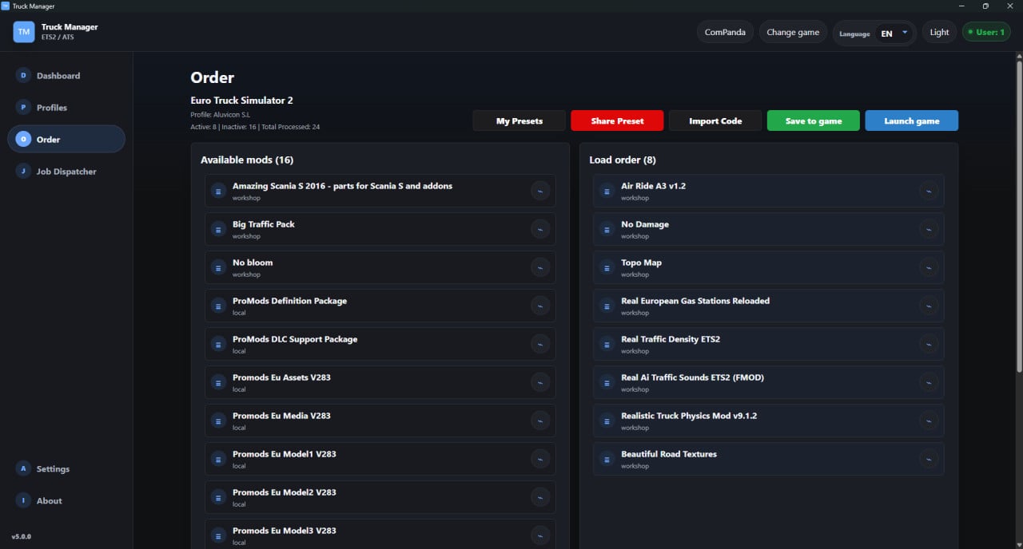Viewport: 1023px width, 549px height.
Task: Click the round action button on Amazing Scania S 2016 row
Action: coord(540,191)
